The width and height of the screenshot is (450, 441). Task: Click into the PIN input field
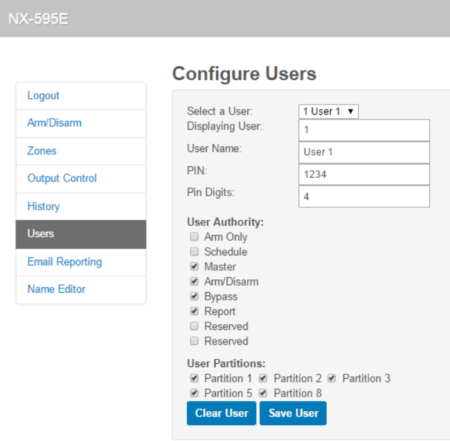364,174
